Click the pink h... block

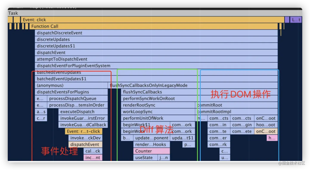[272, 138]
